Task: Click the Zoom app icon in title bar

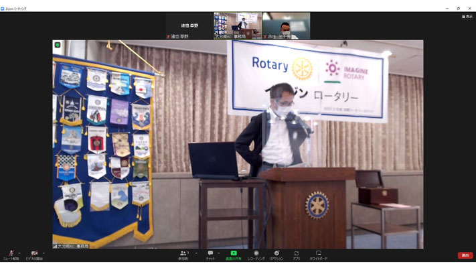Action: [3, 9]
